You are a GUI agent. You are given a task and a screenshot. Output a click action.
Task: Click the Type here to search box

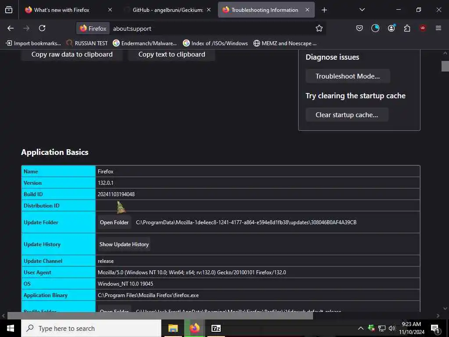(91, 328)
